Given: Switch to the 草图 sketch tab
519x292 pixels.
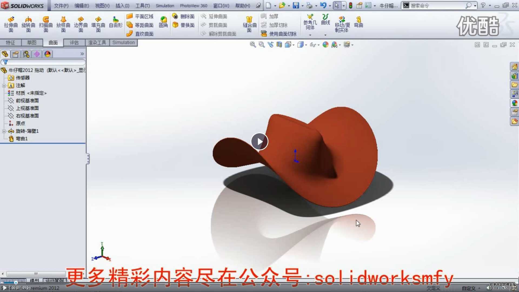Looking at the screenshot, I should click(32, 43).
